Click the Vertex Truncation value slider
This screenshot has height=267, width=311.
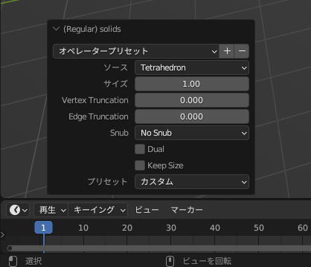192,100
